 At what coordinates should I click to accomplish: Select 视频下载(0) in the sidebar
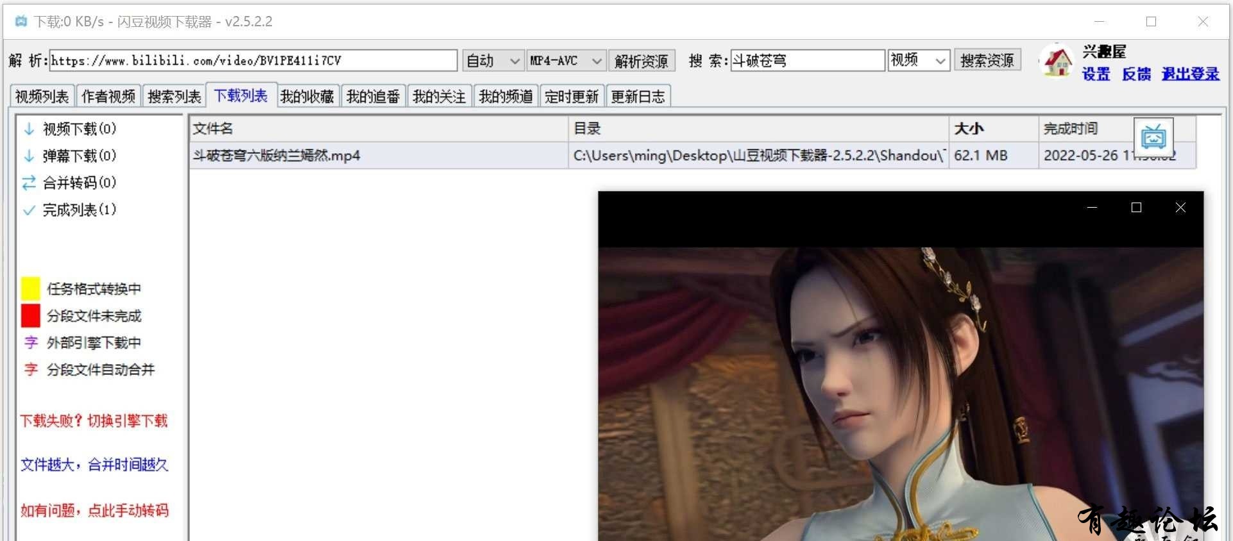(x=70, y=129)
